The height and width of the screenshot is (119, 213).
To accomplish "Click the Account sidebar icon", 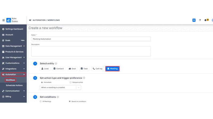I will [3, 35].
